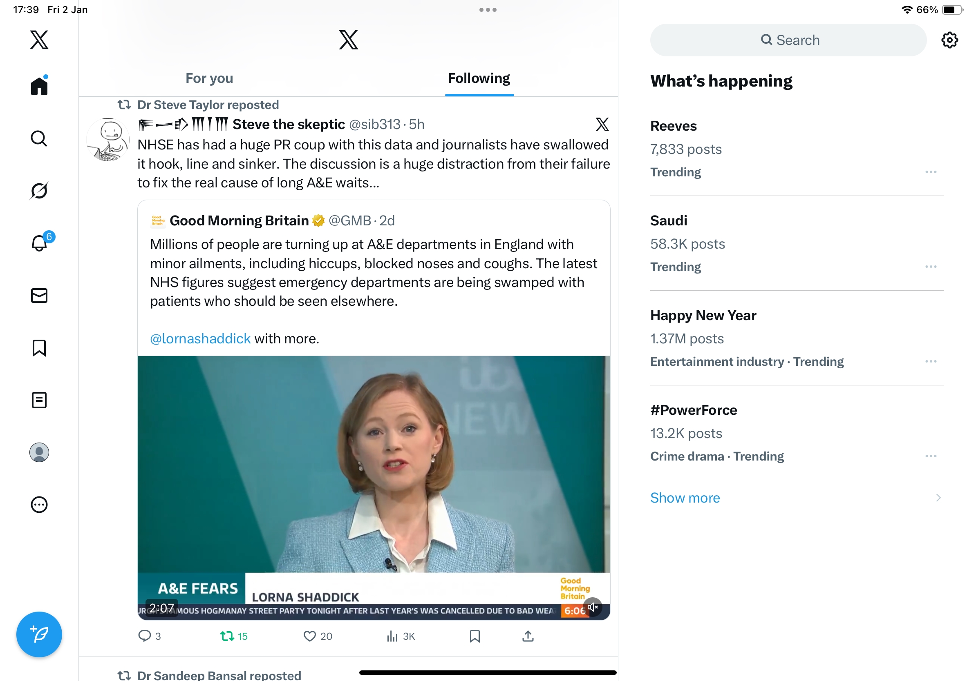Click the Search input field
This screenshot has height=681, width=976.
click(x=788, y=40)
